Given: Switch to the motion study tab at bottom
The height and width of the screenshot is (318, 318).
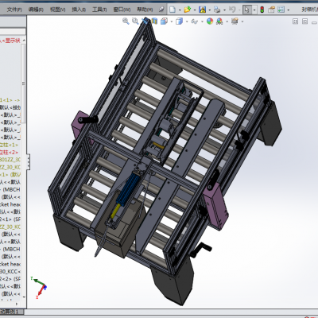Looking at the screenshot, I should pyautogui.click(x=10, y=312).
